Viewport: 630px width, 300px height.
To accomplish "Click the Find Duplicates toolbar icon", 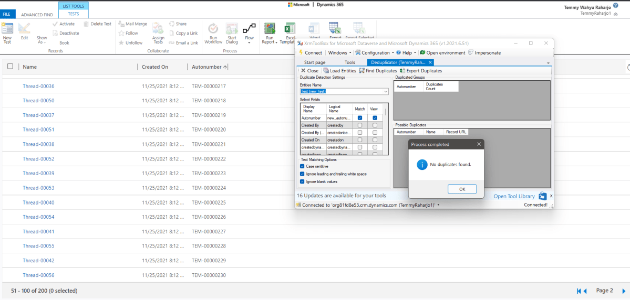I will point(362,71).
